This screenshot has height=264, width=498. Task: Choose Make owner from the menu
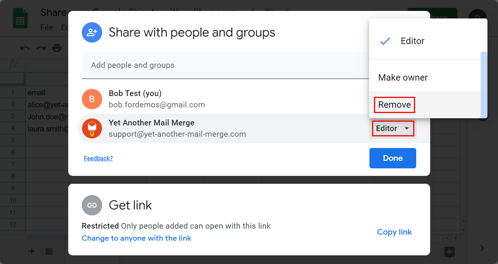pyautogui.click(x=403, y=78)
